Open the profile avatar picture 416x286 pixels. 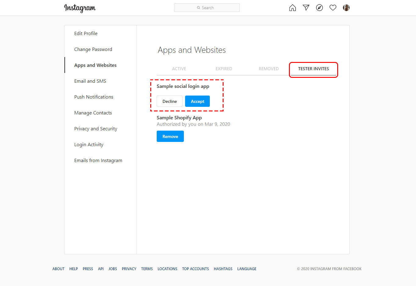click(346, 8)
